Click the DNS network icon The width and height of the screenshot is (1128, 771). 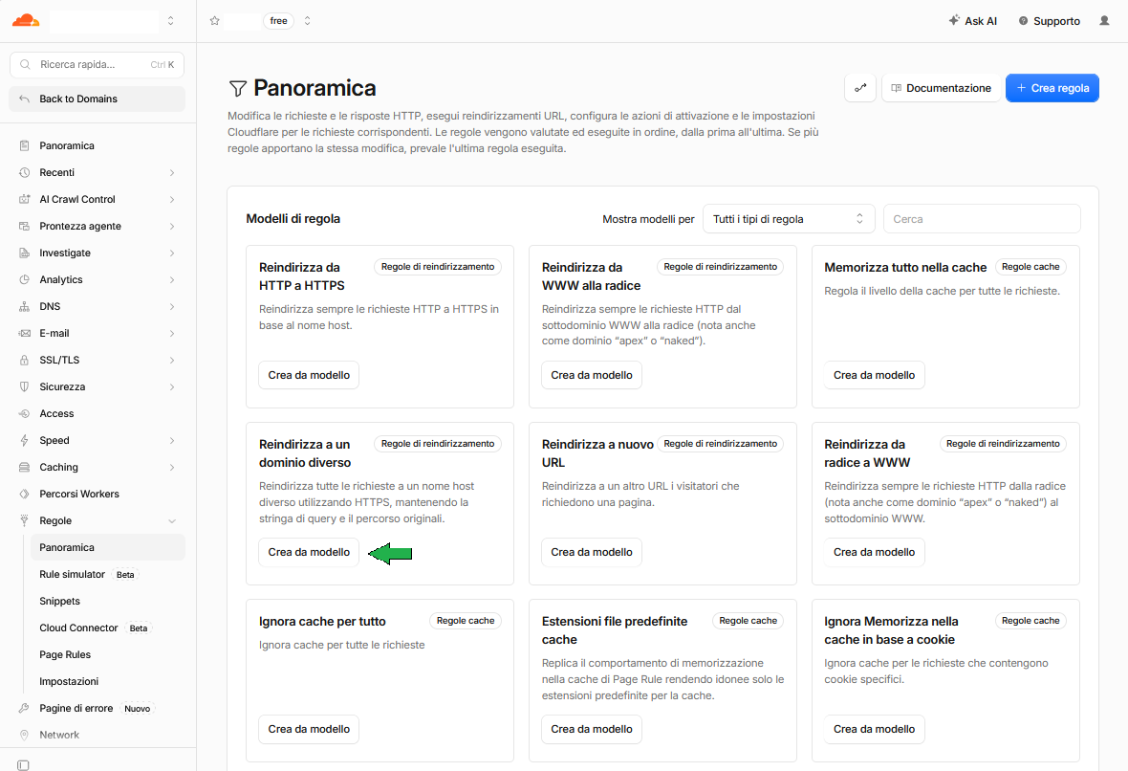click(x=25, y=307)
